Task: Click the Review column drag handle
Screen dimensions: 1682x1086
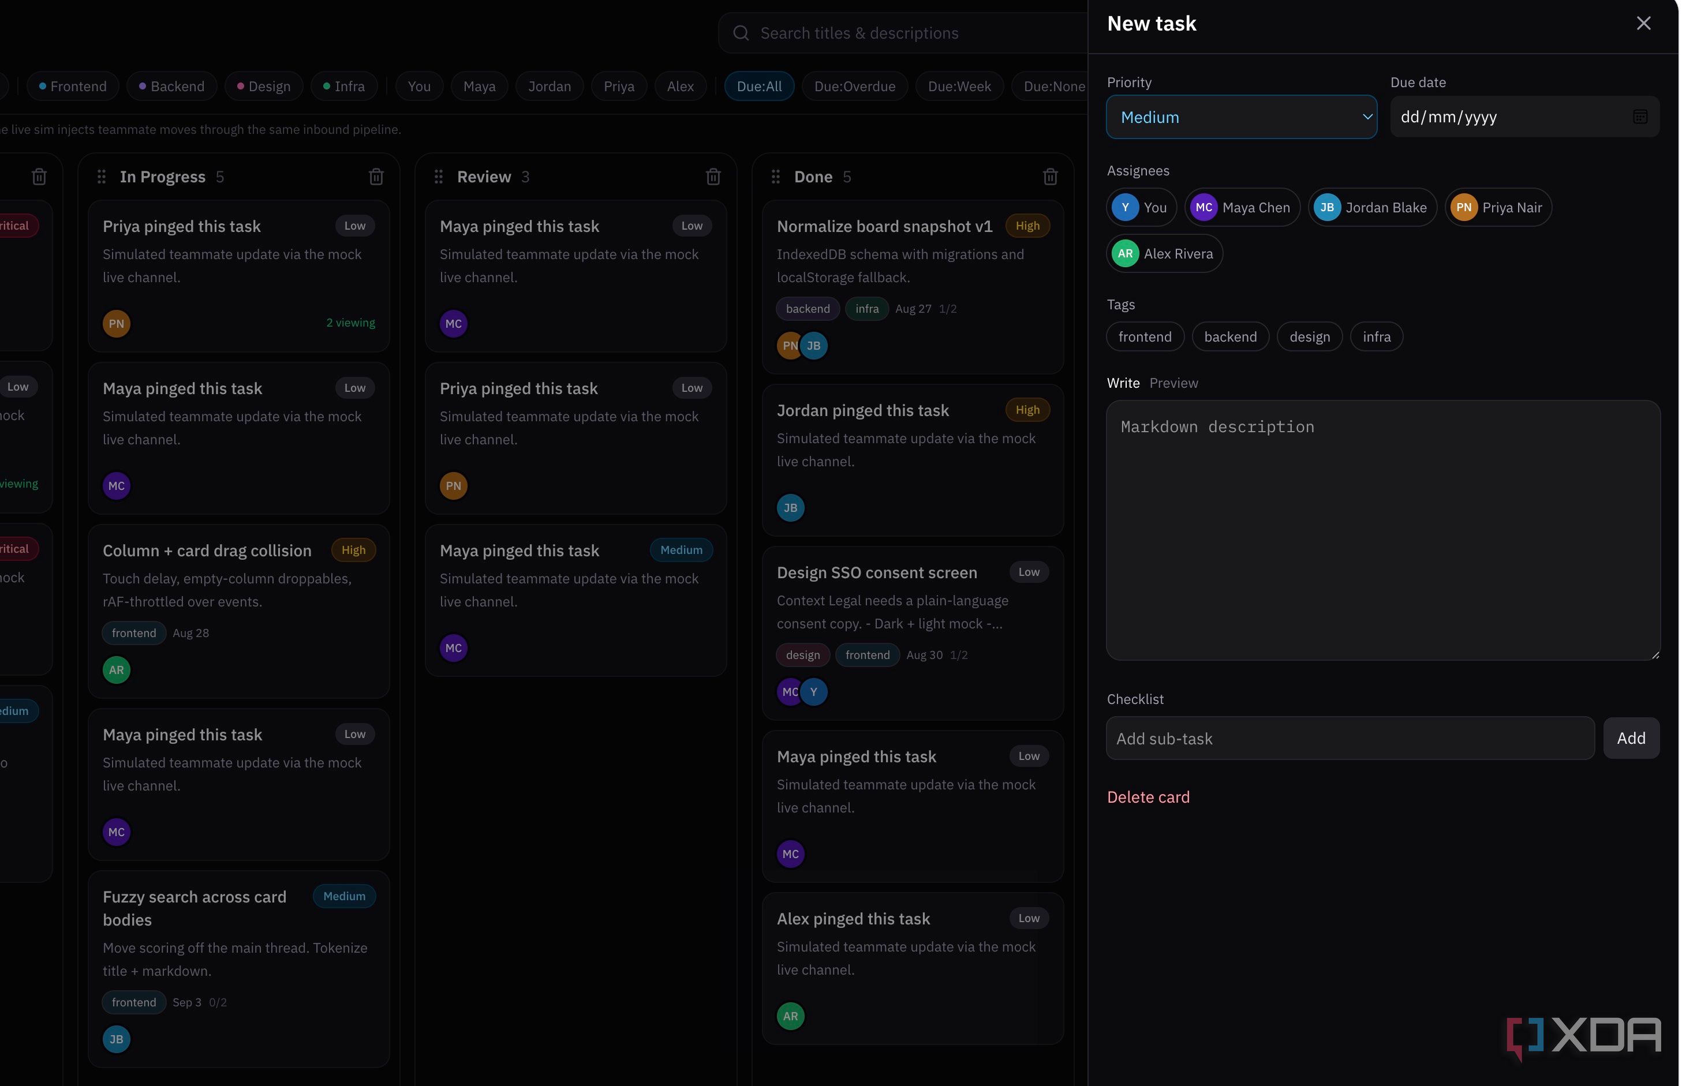Action: 439,177
